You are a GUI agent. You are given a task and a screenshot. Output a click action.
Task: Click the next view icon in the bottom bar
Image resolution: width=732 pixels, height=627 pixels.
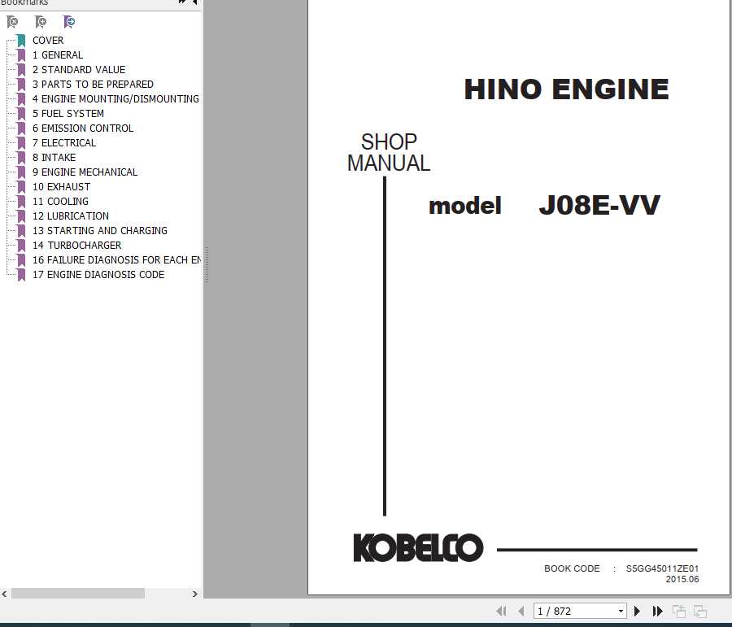pos(700,611)
